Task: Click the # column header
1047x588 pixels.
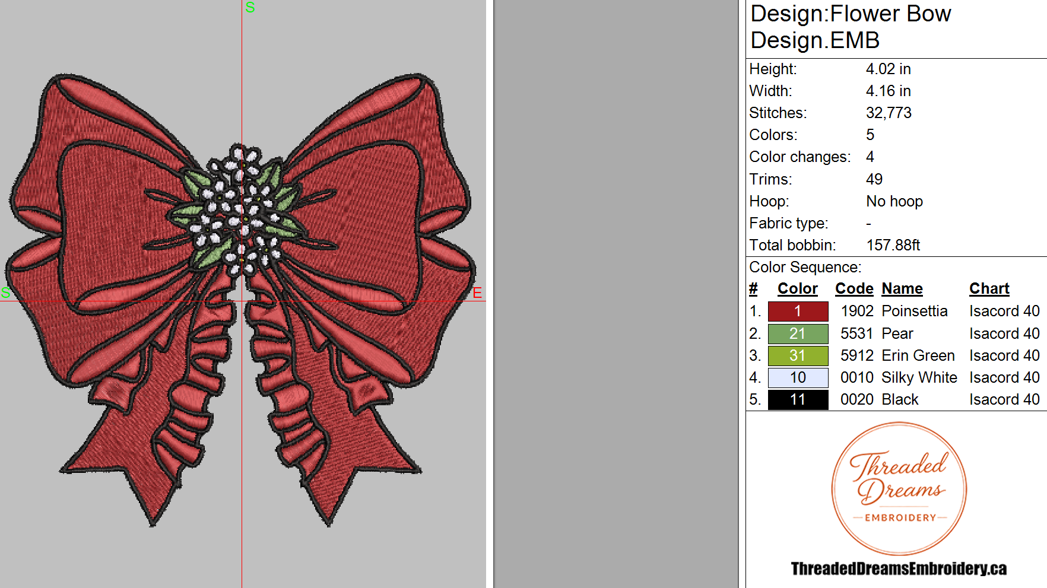Action: tap(753, 289)
